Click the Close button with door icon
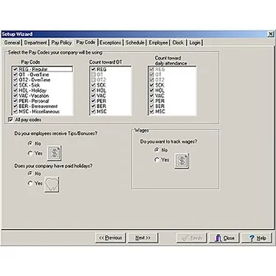276x276 pixels. (224, 238)
